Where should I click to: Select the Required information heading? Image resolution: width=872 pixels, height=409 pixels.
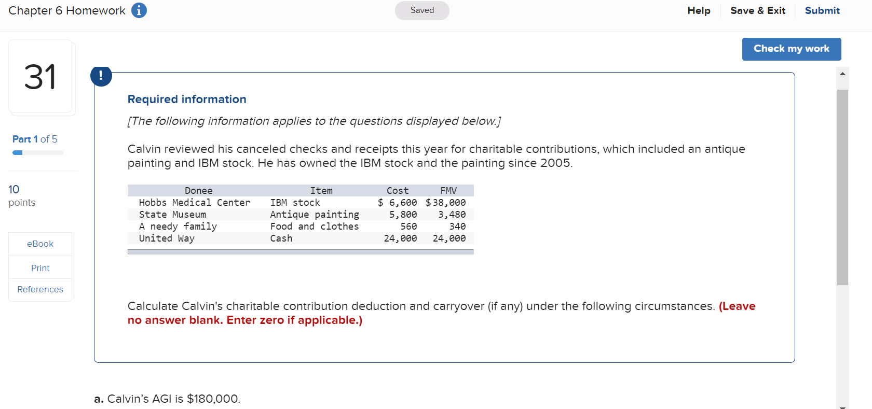[x=186, y=99]
